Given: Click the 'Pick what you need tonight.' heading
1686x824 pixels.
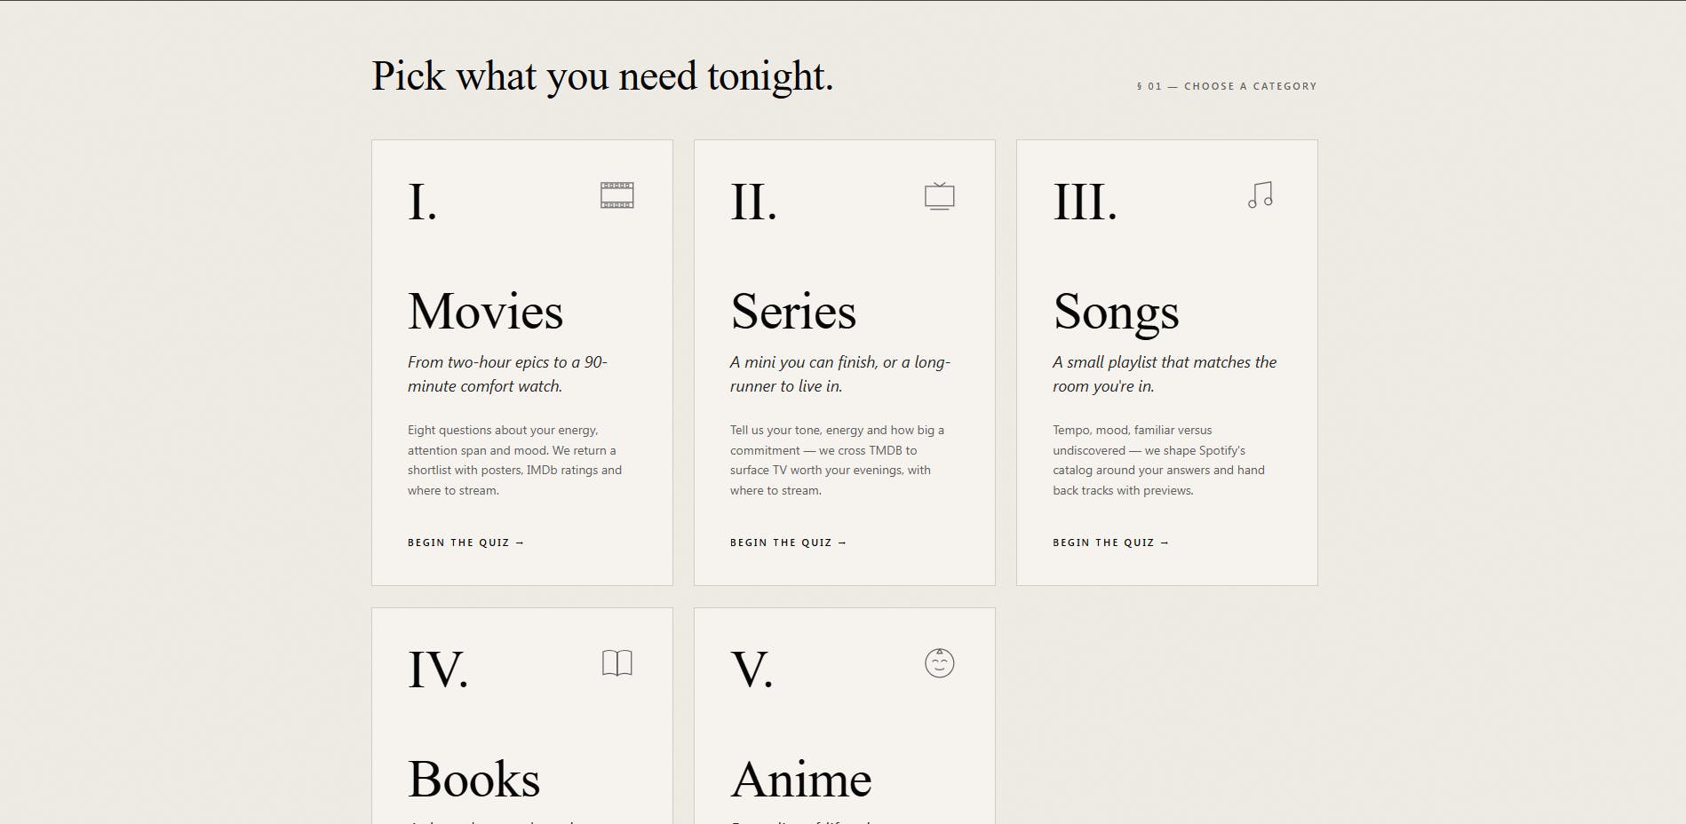Looking at the screenshot, I should [602, 76].
